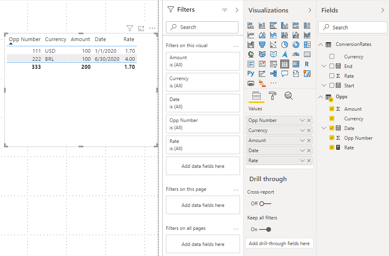Remove Date from Values well
The width and height of the screenshot is (389, 256).
click(x=309, y=151)
